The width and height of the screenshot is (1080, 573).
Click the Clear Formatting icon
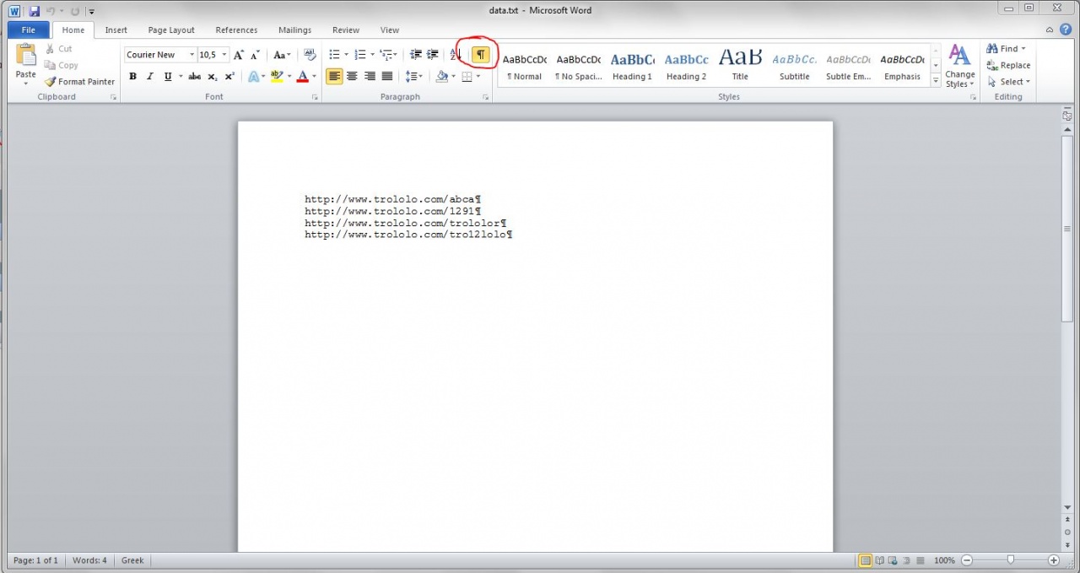[310, 55]
